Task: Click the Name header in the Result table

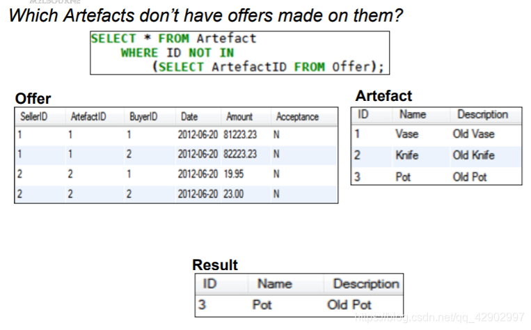Action: (x=274, y=284)
